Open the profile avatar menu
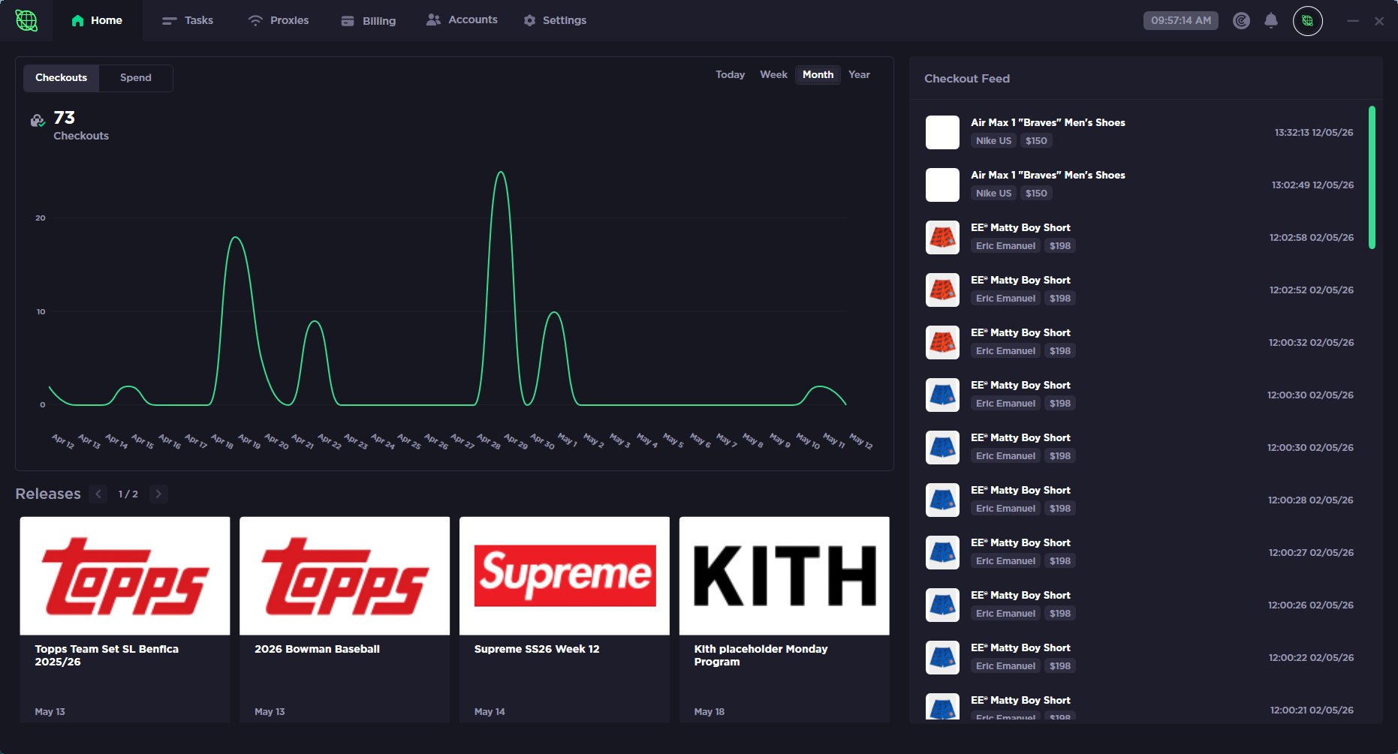 [x=1308, y=21]
